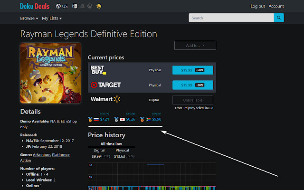Click the Log out link
The width and height of the screenshot is (304, 190).
[257, 6]
